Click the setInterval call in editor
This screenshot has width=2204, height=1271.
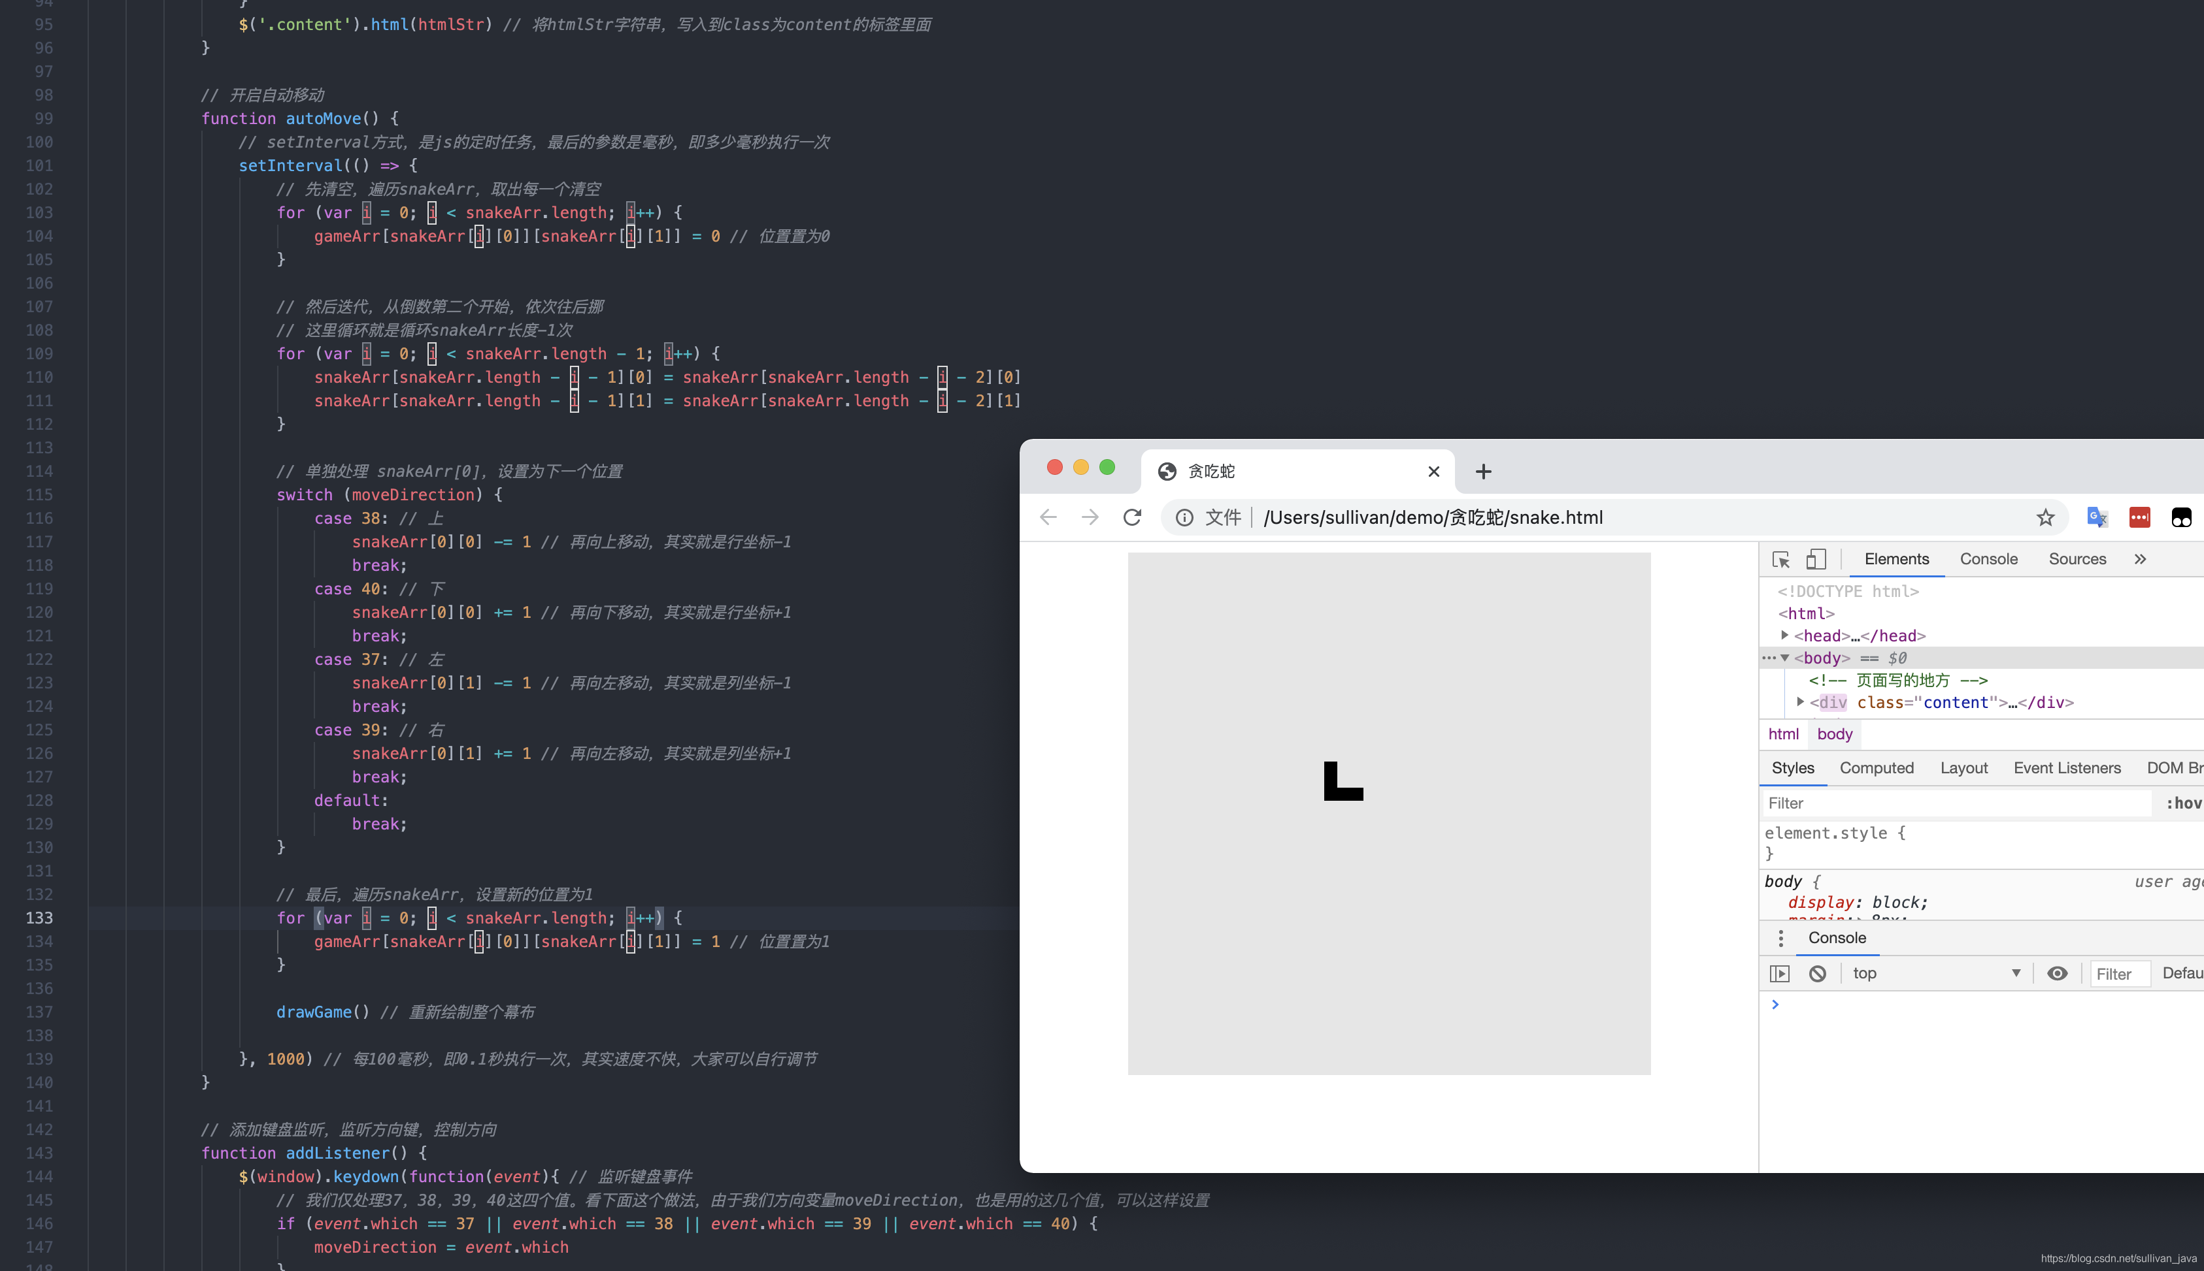(291, 166)
